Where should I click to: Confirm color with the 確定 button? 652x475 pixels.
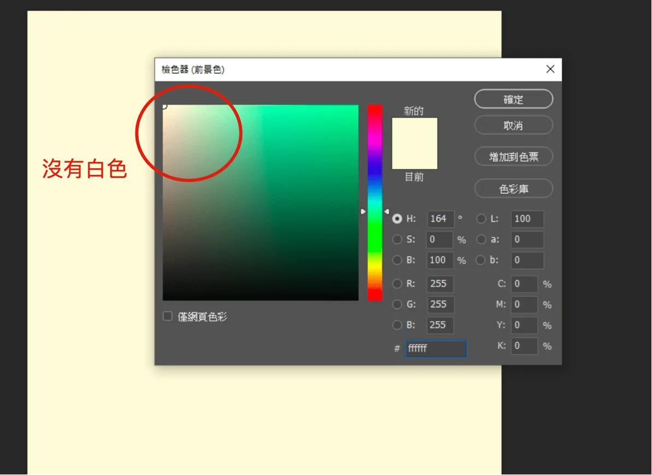tap(513, 99)
